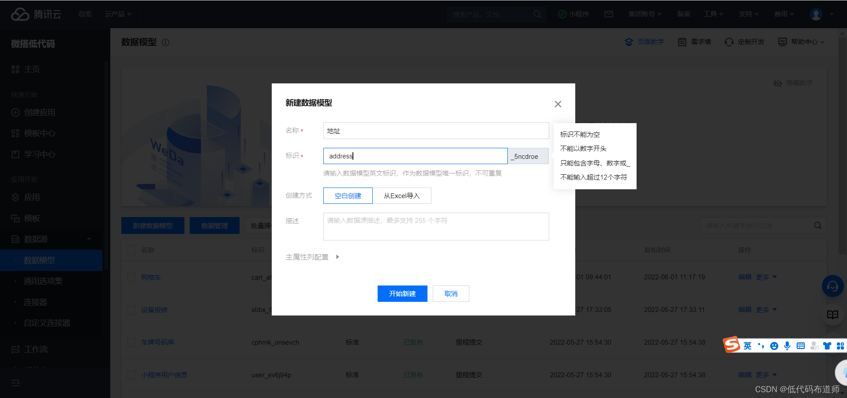Click the 描述 textarea
Viewport: 847px width, 398px height.
(436, 226)
